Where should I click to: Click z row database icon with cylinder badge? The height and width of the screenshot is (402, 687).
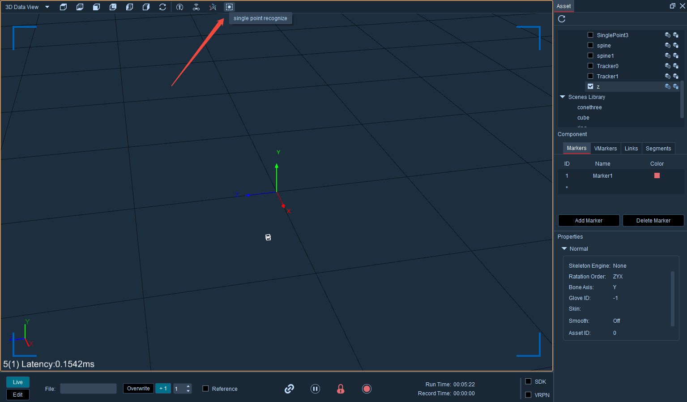pyautogui.click(x=676, y=86)
